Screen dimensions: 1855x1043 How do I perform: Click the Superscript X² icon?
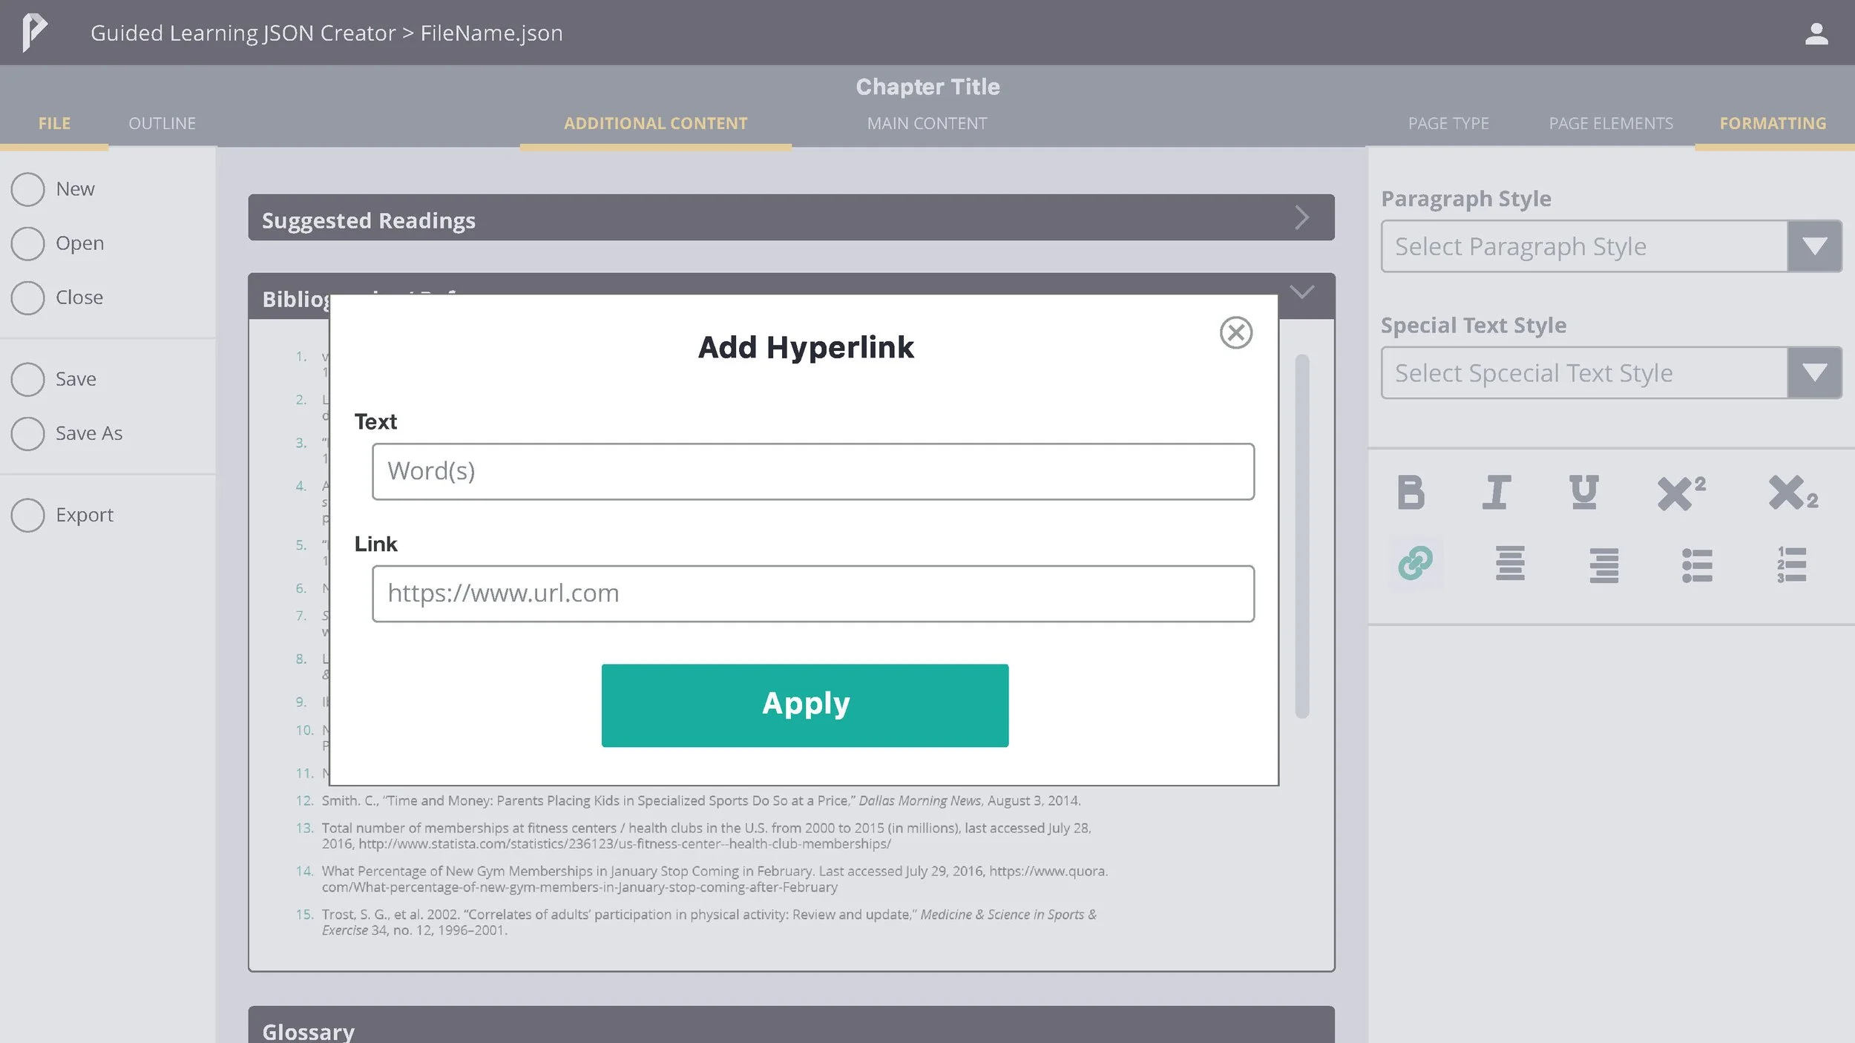coord(1681,493)
